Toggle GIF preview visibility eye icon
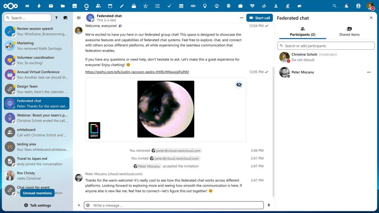The width and height of the screenshot is (379, 213). [x=239, y=85]
